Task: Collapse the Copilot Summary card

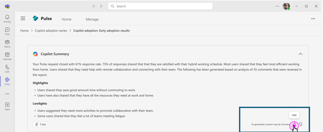Action: point(300,54)
